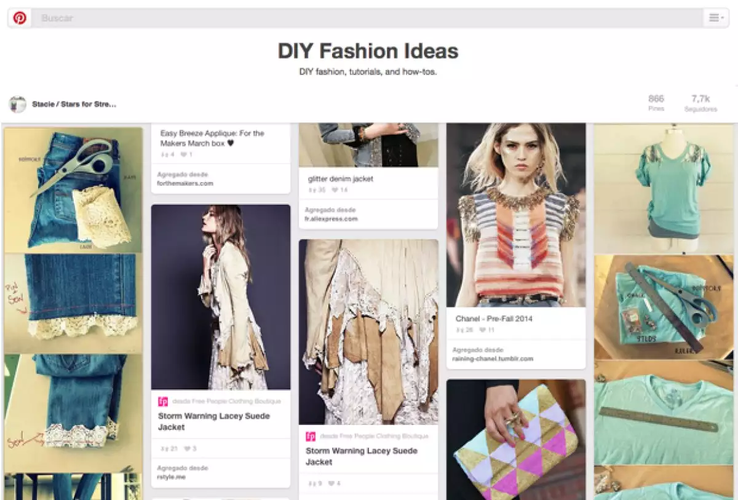Screen dimensions: 738x500
Task: Click repin icon on Chanel Pre-Fall 2014 pin
Action: (x=459, y=330)
